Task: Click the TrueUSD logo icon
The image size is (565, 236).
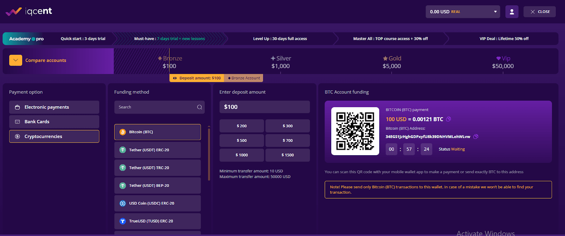Action: point(123,221)
